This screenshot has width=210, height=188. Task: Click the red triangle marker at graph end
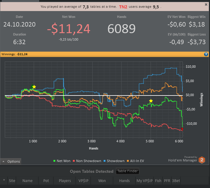(182, 129)
